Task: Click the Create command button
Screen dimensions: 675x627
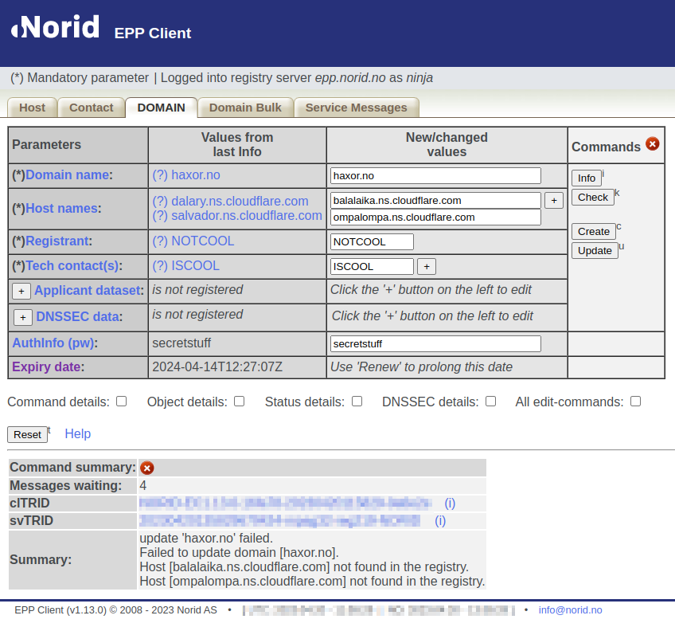Action: 594,231
